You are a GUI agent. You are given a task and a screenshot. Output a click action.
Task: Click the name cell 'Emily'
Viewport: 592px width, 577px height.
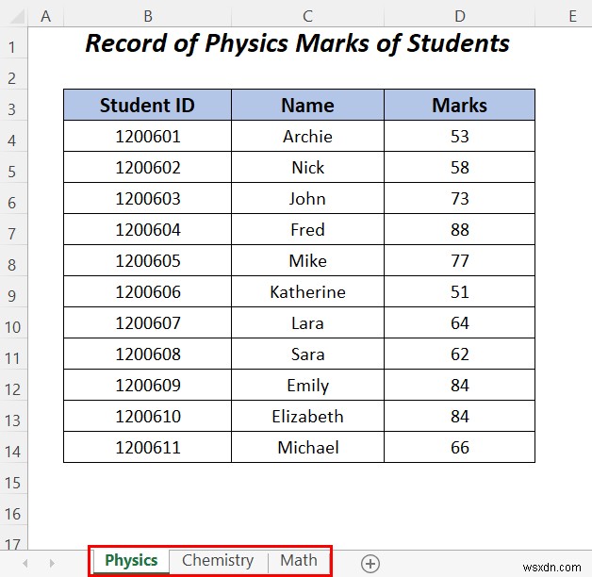pos(307,386)
